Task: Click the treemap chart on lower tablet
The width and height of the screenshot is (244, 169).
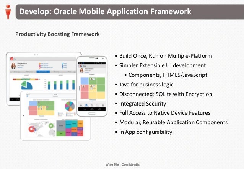Action: (x=70, y=128)
